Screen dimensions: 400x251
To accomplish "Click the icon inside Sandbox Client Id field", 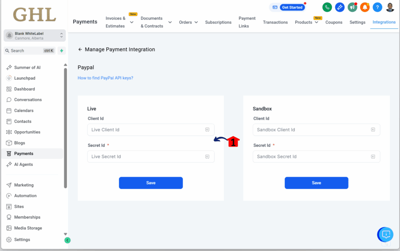I will click(373, 130).
